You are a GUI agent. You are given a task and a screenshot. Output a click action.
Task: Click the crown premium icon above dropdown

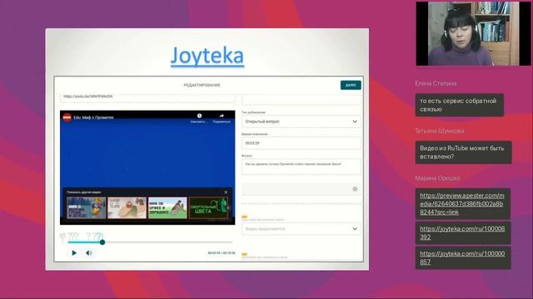244,216
